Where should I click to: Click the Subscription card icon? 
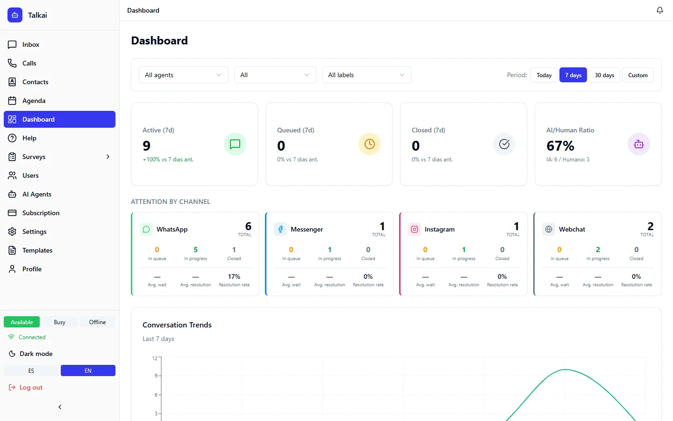tap(12, 213)
